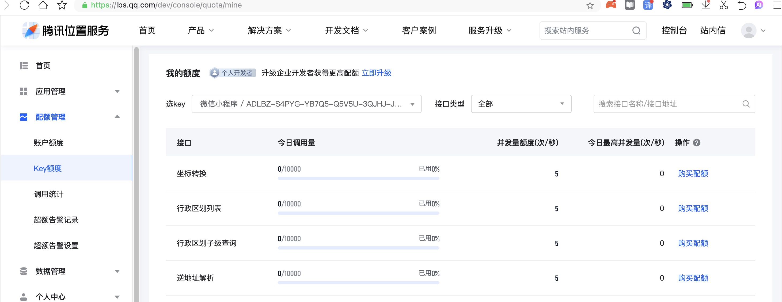Open the red game controller extension
Screen dimensions: 782x302
click(x=611, y=5)
